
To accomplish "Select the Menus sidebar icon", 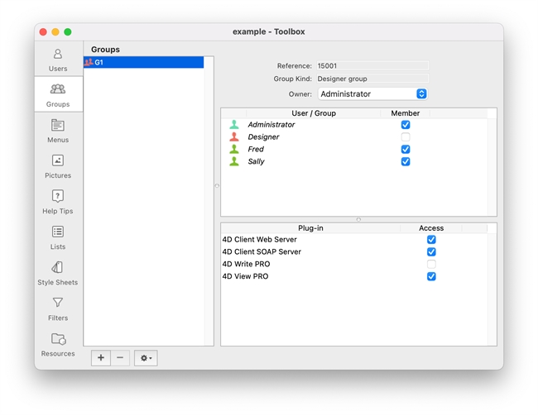I will click(58, 131).
